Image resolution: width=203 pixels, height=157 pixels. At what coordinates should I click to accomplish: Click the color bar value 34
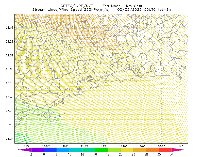172,154
